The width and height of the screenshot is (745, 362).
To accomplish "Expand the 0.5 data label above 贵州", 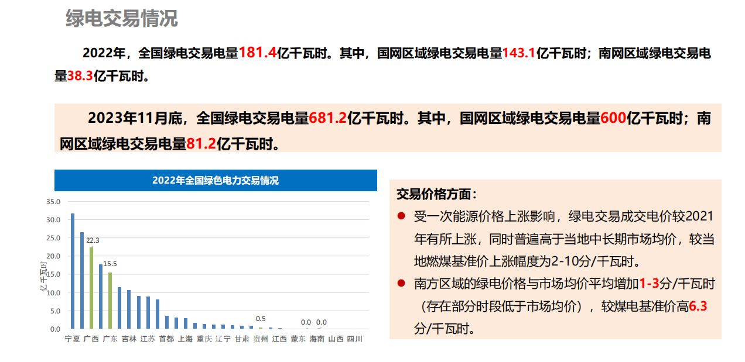I will 261,318.
